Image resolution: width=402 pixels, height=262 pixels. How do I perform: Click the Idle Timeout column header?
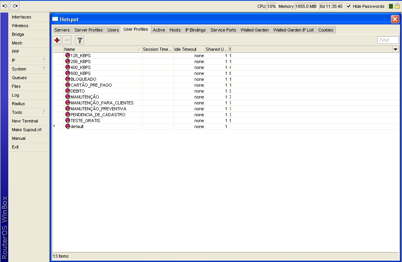pos(189,49)
